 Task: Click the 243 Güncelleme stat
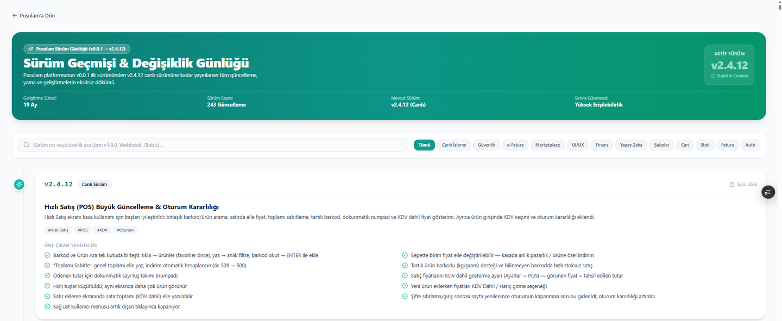[x=226, y=105]
